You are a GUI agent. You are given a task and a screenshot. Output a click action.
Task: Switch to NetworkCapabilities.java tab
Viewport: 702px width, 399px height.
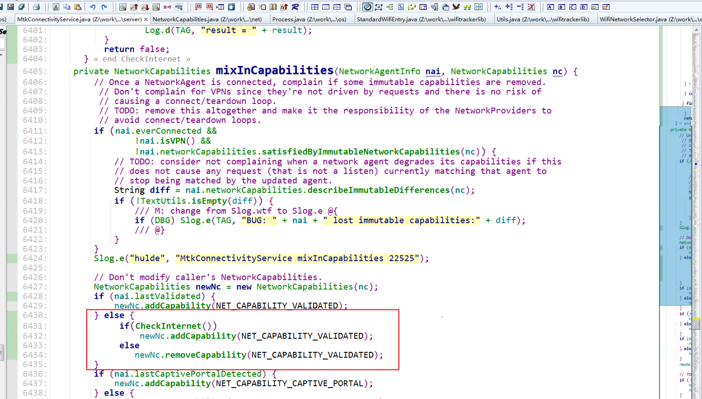tap(207, 19)
